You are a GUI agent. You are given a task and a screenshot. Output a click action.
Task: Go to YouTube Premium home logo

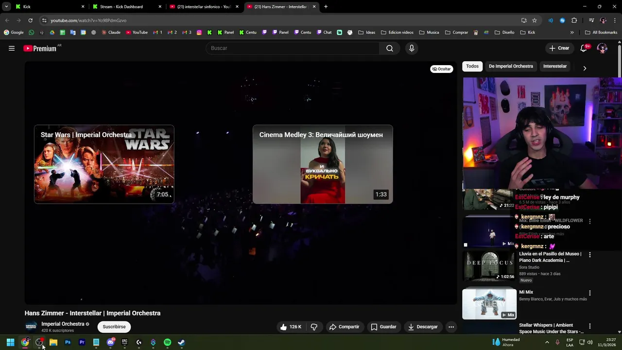(x=40, y=48)
